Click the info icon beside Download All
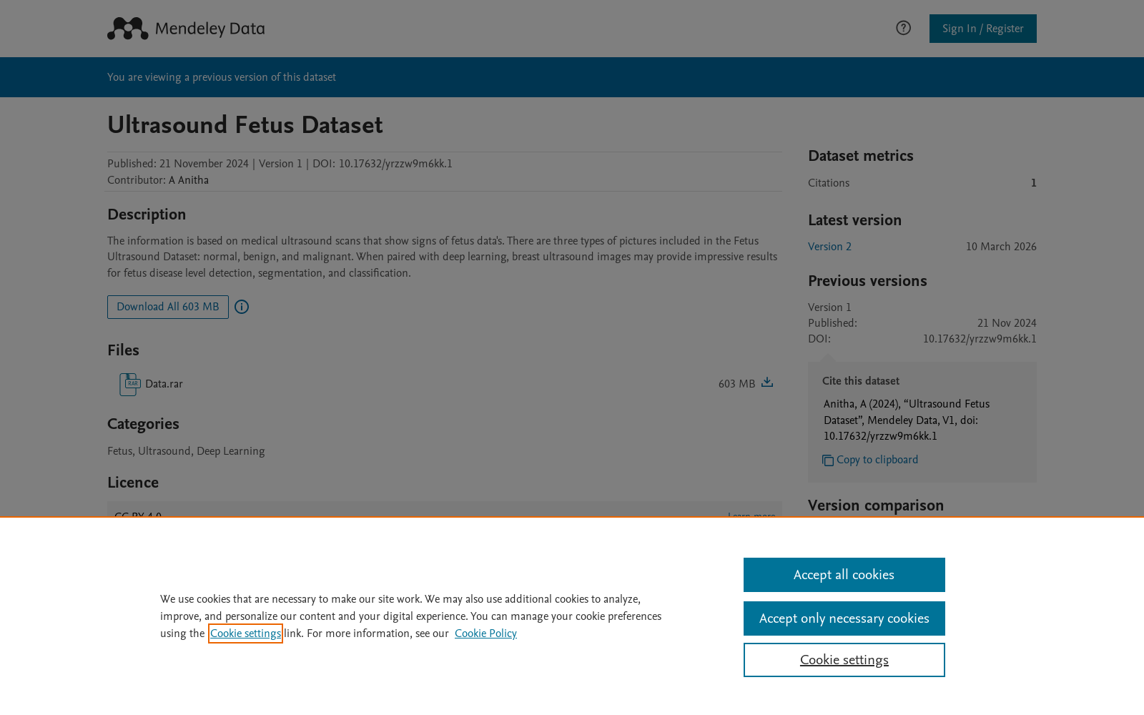The height and width of the screenshot is (715, 1144). (242, 307)
